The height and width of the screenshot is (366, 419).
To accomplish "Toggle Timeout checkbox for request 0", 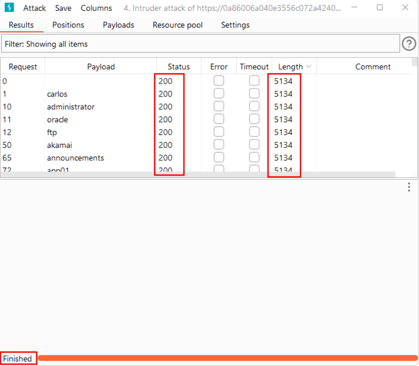I will tap(254, 81).
